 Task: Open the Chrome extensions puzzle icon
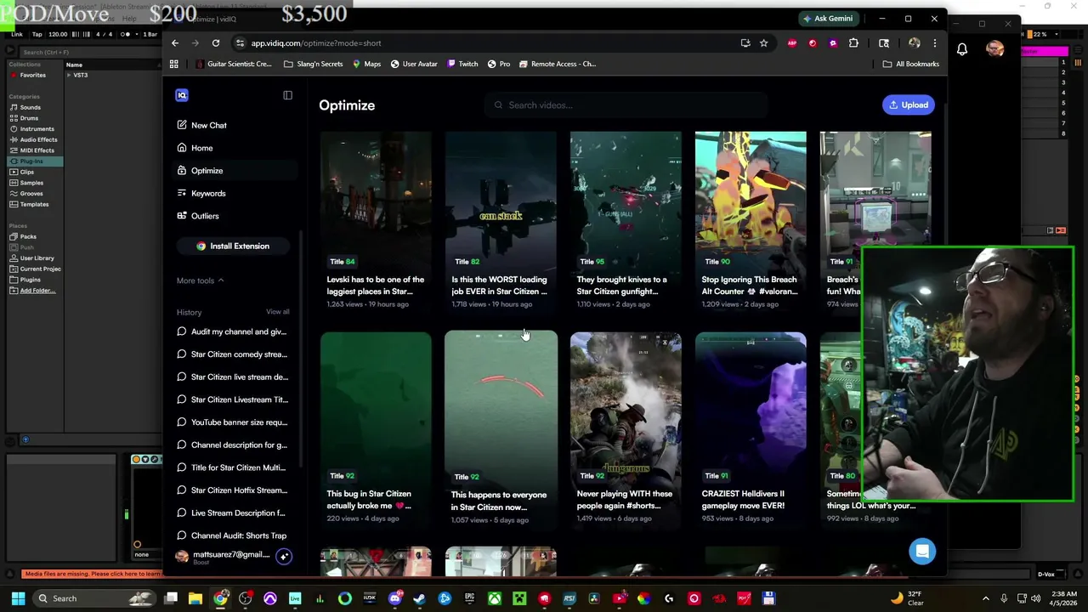(853, 43)
